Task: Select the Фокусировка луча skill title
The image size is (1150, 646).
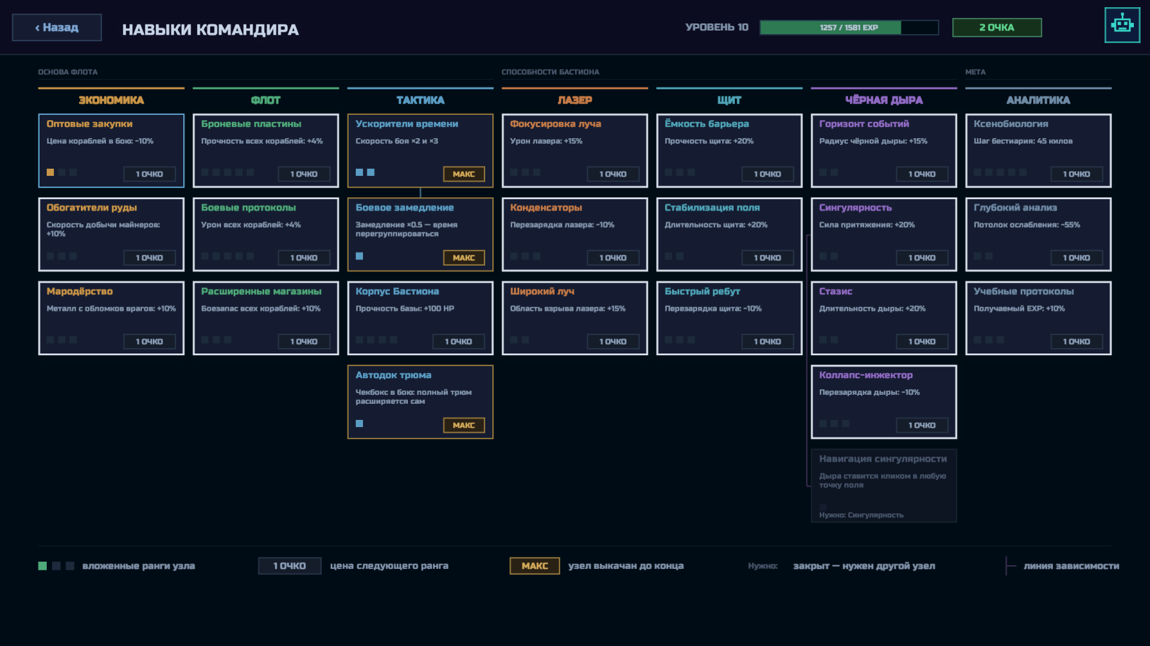Action: coord(555,124)
